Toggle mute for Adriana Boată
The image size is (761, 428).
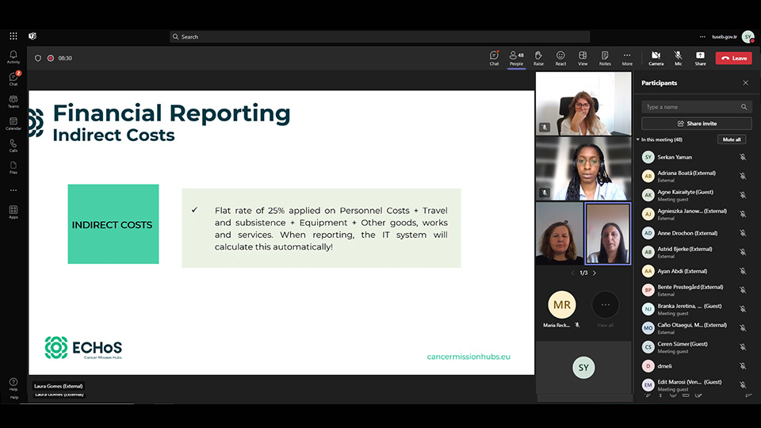pyautogui.click(x=743, y=176)
